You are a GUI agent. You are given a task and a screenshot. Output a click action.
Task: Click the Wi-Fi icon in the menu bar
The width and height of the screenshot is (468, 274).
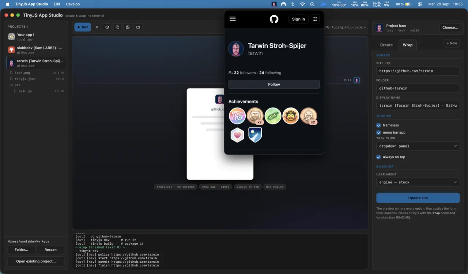point(302,4)
